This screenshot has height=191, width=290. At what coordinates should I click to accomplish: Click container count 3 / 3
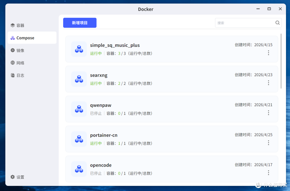[x=122, y=53]
